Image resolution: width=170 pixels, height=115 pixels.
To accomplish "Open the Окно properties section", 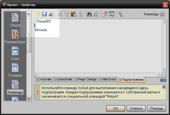I will [x=15, y=53].
